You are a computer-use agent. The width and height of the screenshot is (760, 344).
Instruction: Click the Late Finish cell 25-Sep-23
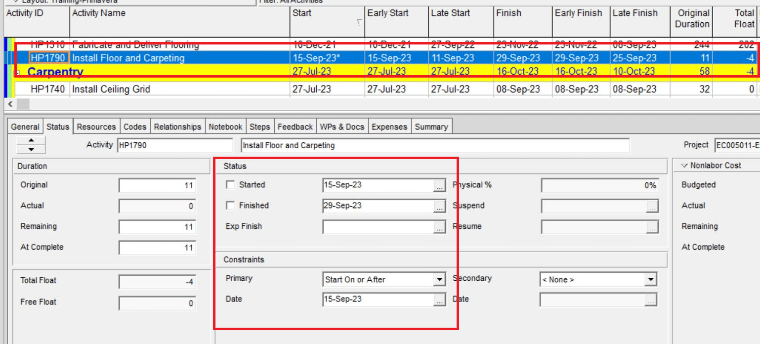point(640,58)
